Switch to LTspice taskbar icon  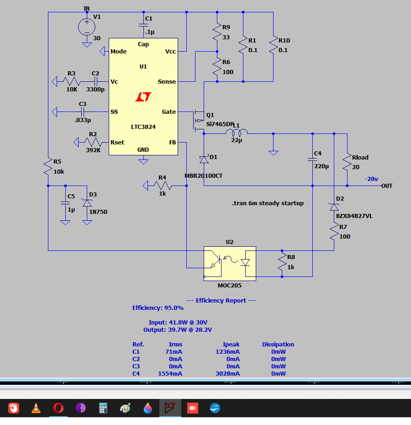tap(170, 408)
